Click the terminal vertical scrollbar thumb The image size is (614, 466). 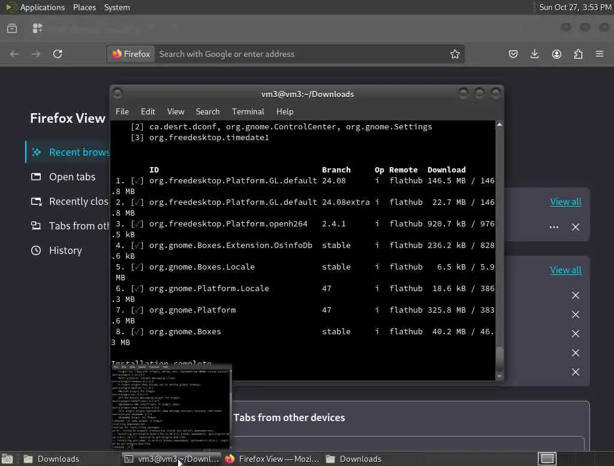(499, 359)
